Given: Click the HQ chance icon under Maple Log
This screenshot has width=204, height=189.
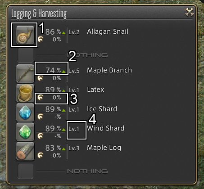Looking at the screenshot, I should pyautogui.click(x=40, y=155).
